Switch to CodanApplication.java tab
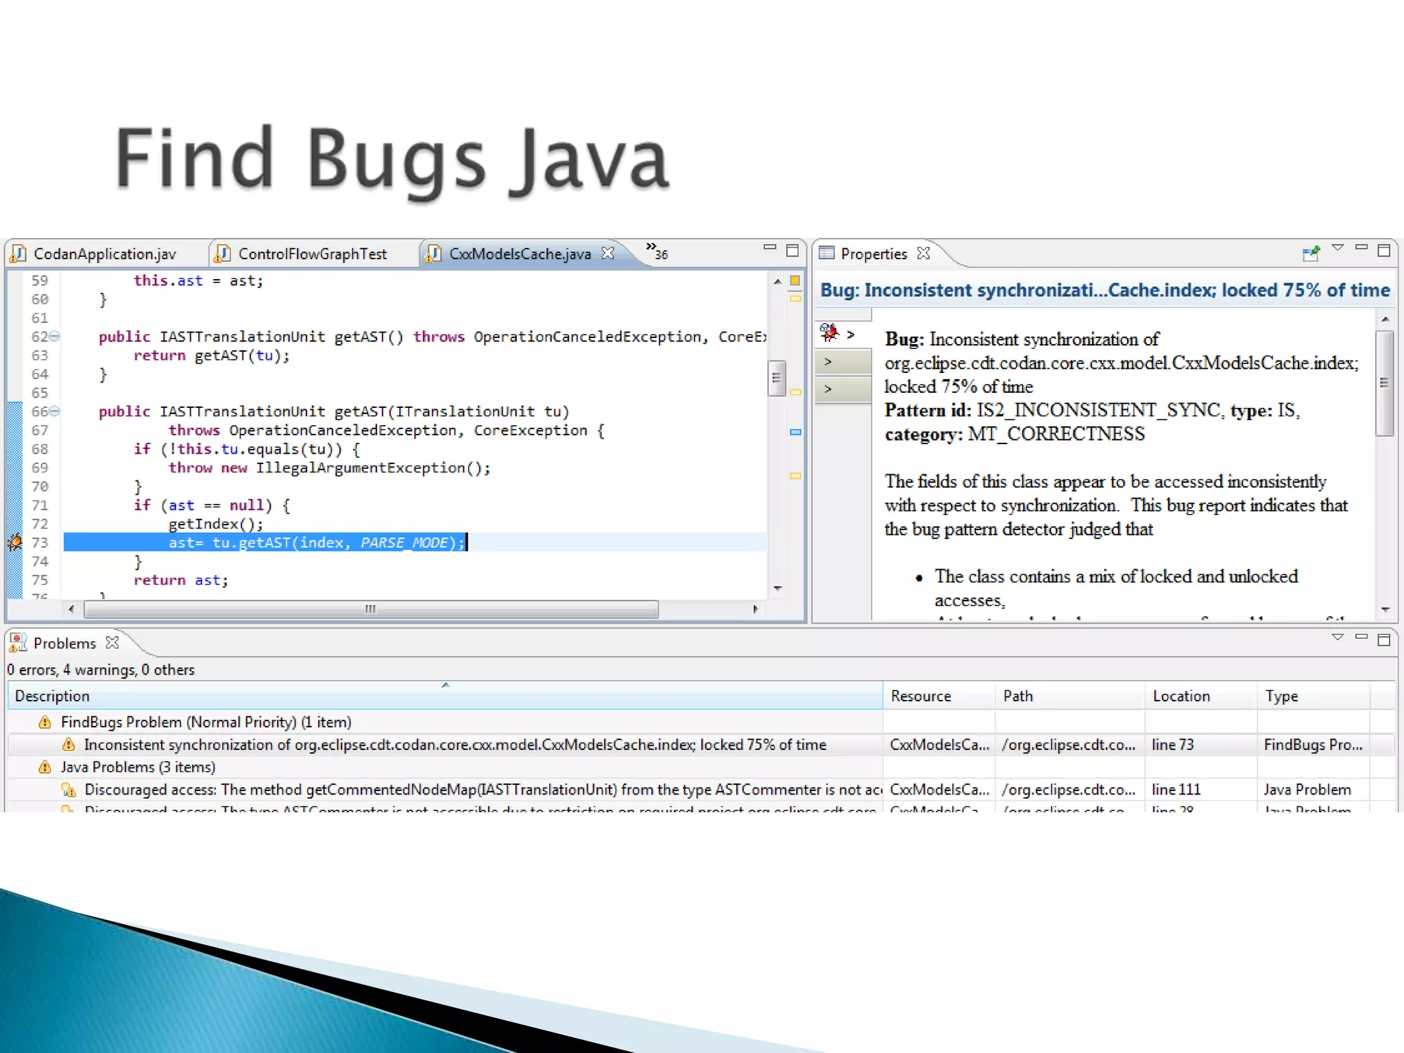1404x1053 pixels. (x=104, y=254)
